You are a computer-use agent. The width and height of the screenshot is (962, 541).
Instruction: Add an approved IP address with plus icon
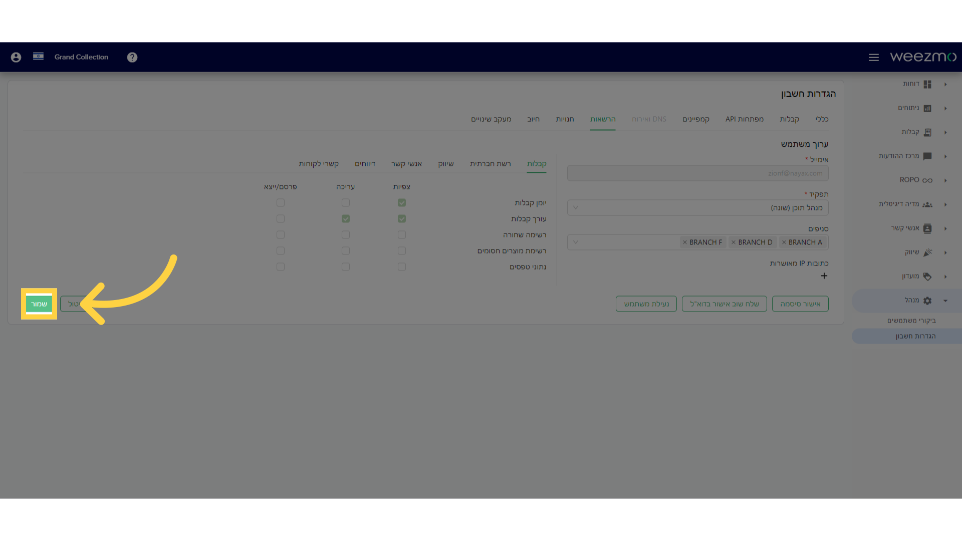tap(824, 276)
